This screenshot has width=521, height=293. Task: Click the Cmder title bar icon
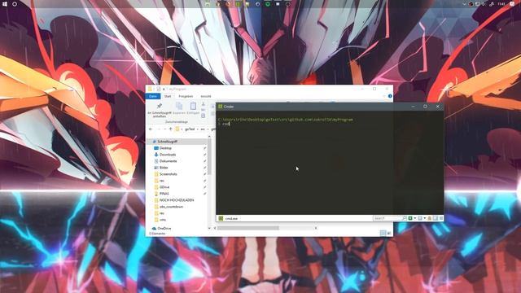(x=221, y=107)
